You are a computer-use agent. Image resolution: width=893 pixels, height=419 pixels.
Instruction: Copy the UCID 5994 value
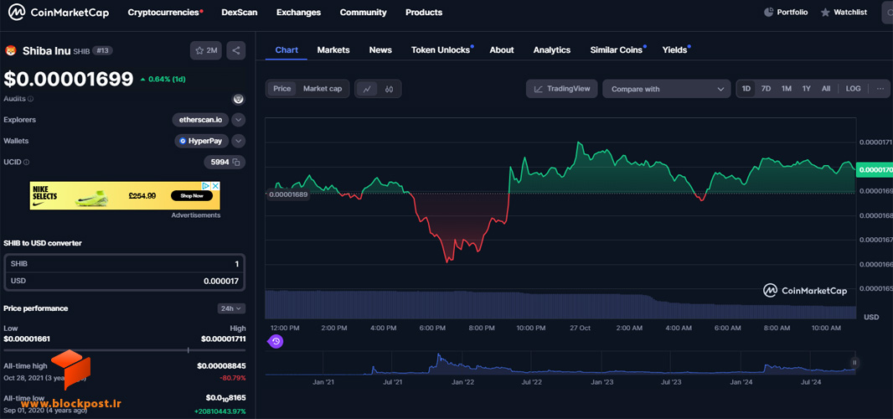click(236, 163)
